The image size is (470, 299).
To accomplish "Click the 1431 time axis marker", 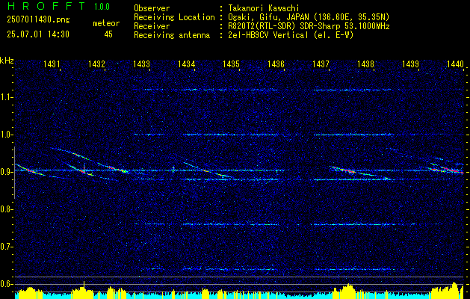I will [x=52, y=64].
